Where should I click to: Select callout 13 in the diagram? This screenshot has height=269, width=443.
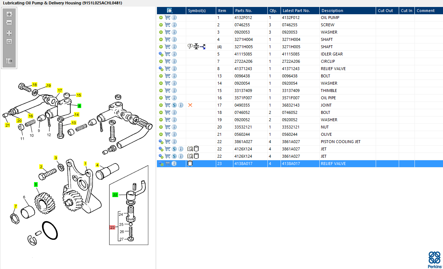coord(74,123)
